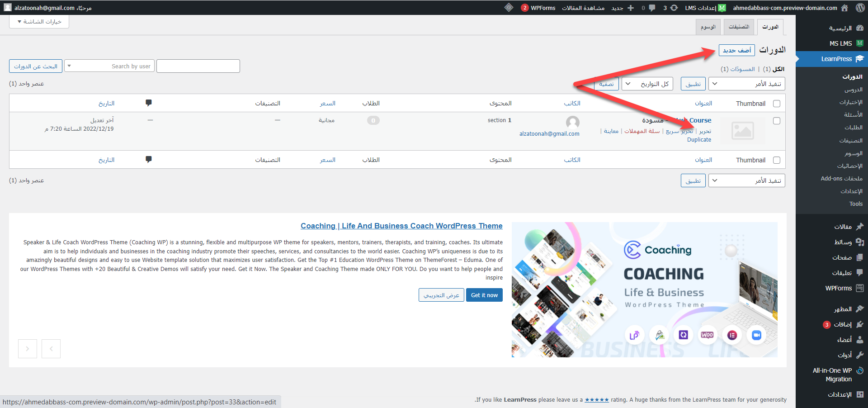Tick the checkbox for the Course row

[777, 121]
